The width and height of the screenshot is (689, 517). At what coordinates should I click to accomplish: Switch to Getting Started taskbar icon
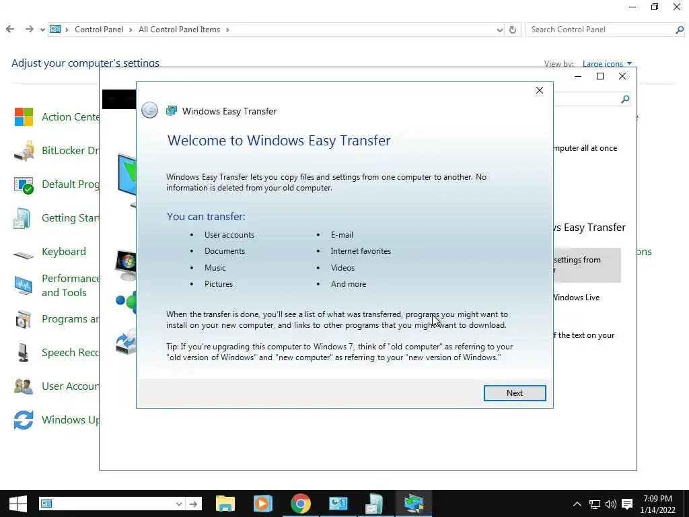tap(374, 504)
